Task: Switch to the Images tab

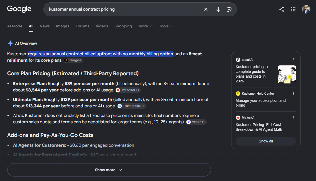Action: pyautogui.click(x=62, y=26)
